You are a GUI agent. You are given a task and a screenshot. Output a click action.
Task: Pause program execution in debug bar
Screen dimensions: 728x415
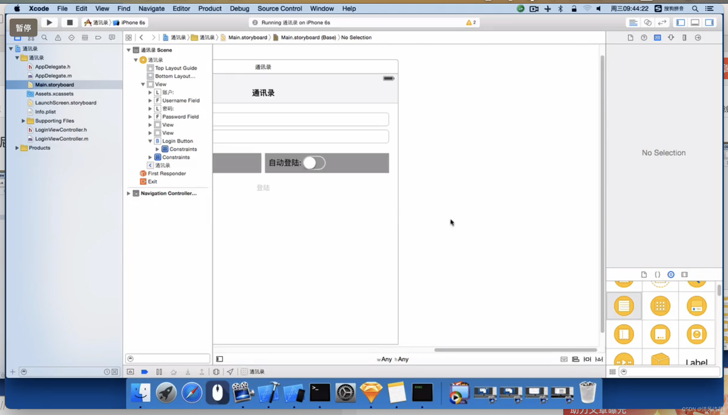[x=159, y=372]
